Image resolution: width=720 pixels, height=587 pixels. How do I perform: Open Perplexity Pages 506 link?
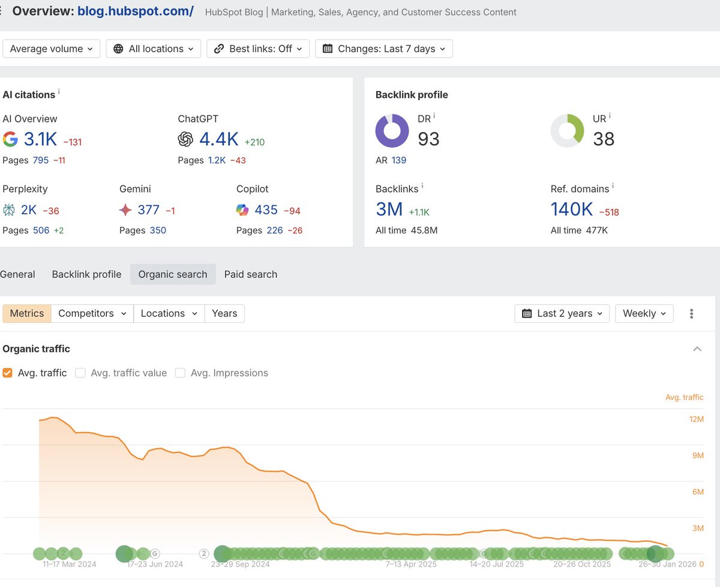[x=41, y=230]
